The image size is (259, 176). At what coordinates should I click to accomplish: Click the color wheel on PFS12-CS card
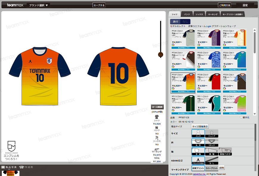pos(224,110)
